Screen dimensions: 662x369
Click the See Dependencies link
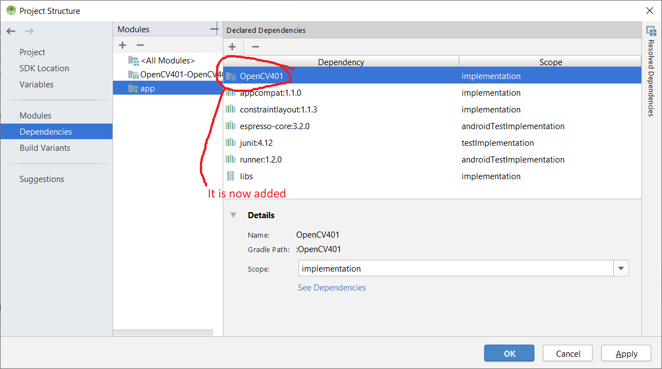pos(332,288)
